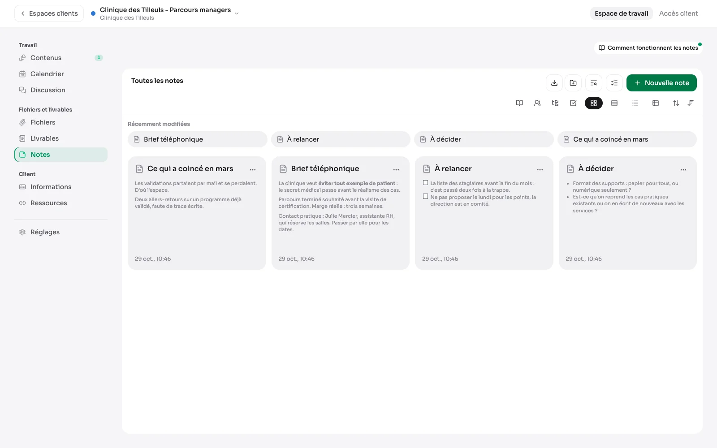Check the 'Ne pas proposer le lundi' checkbox
Viewport: 717px width, 448px height.
click(425, 196)
